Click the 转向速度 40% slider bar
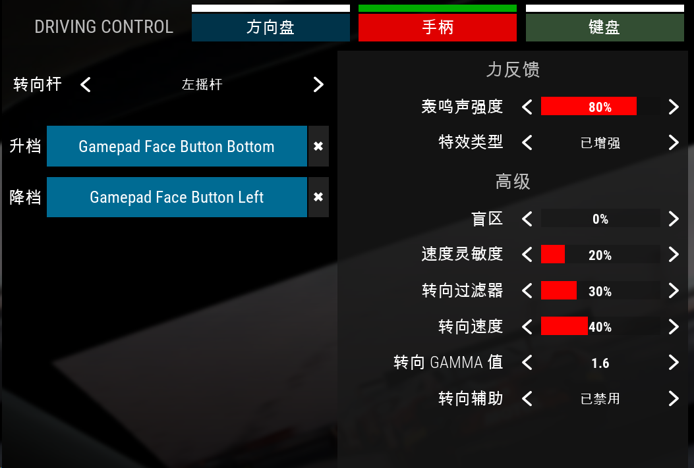The height and width of the screenshot is (468, 694). tap(600, 326)
